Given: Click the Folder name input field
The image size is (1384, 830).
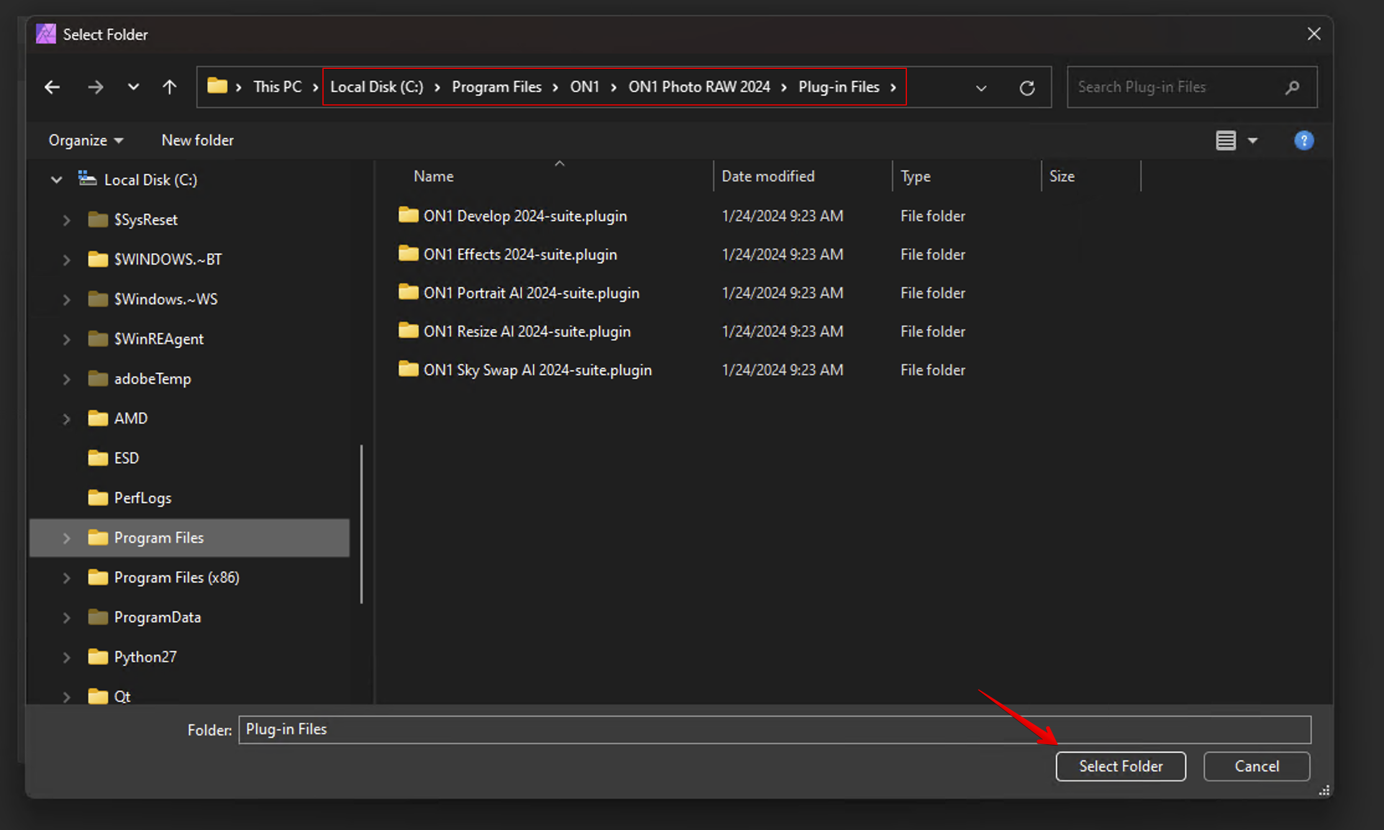Looking at the screenshot, I should 775,729.
